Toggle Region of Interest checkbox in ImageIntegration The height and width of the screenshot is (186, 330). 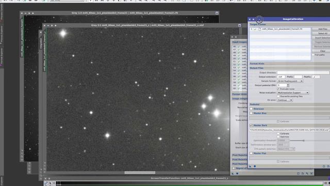(x=234, y=168)
